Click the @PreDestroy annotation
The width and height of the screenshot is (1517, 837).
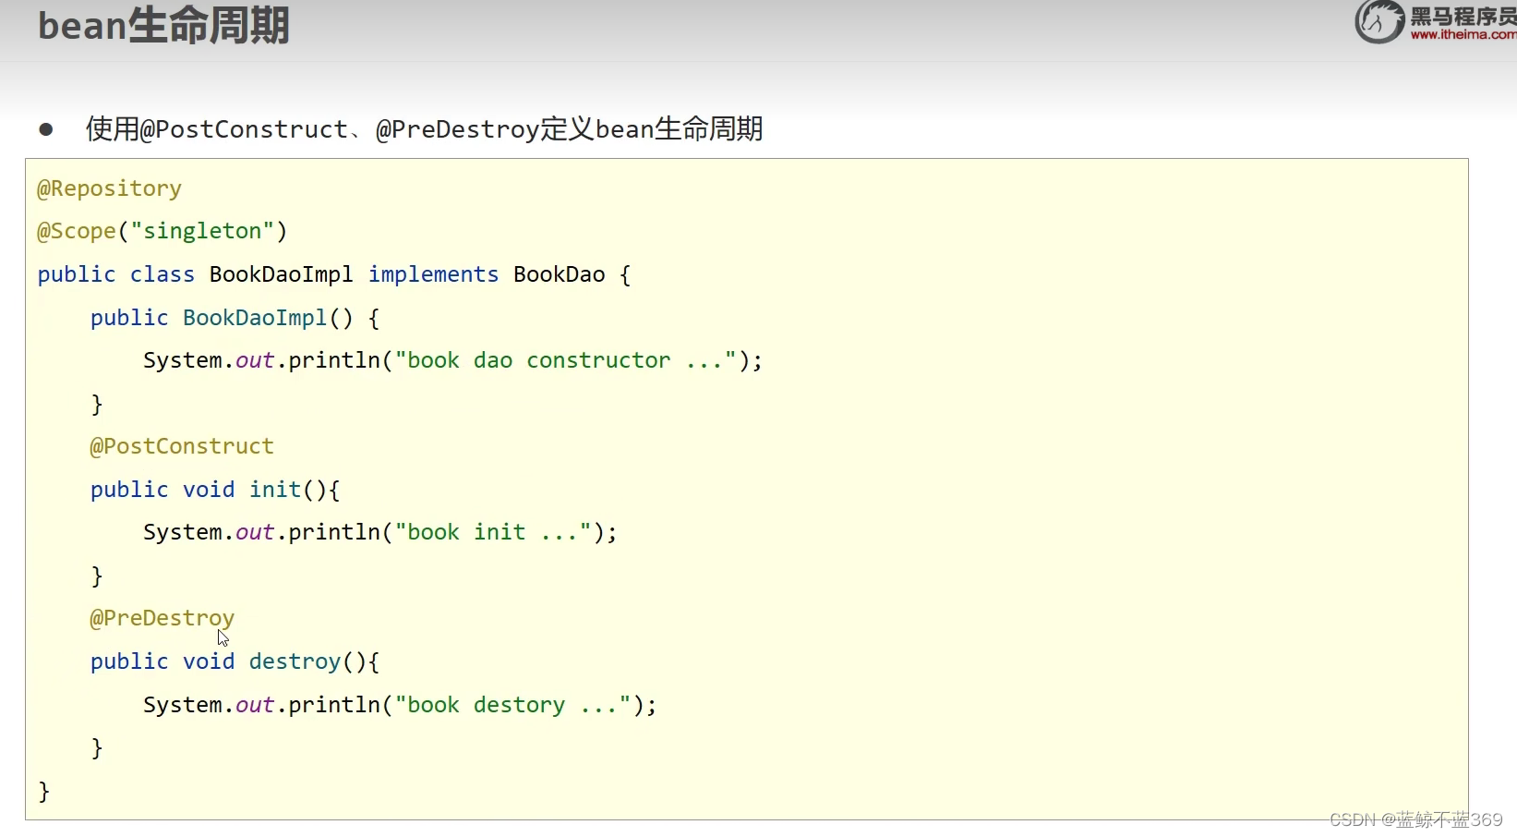click(163, 618)
